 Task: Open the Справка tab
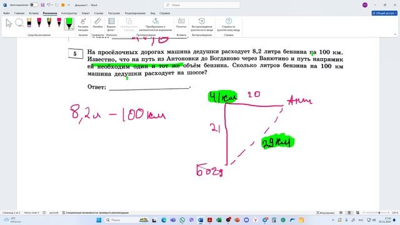pos(165,13)
